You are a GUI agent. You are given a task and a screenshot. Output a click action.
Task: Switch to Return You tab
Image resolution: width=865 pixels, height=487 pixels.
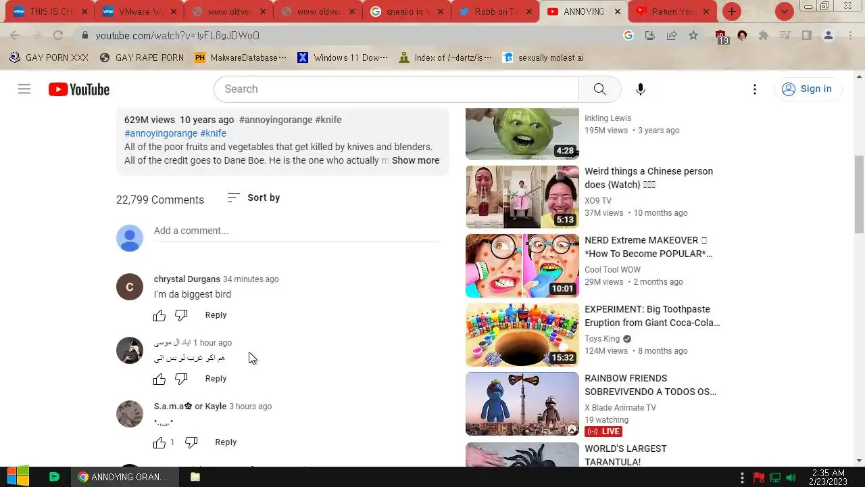672,11
